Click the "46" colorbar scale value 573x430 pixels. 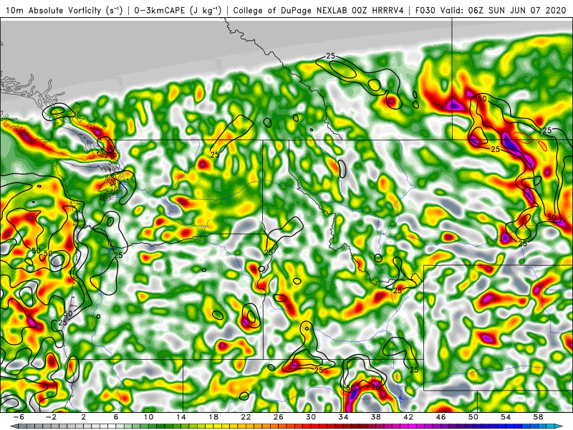tap(441, 417)
